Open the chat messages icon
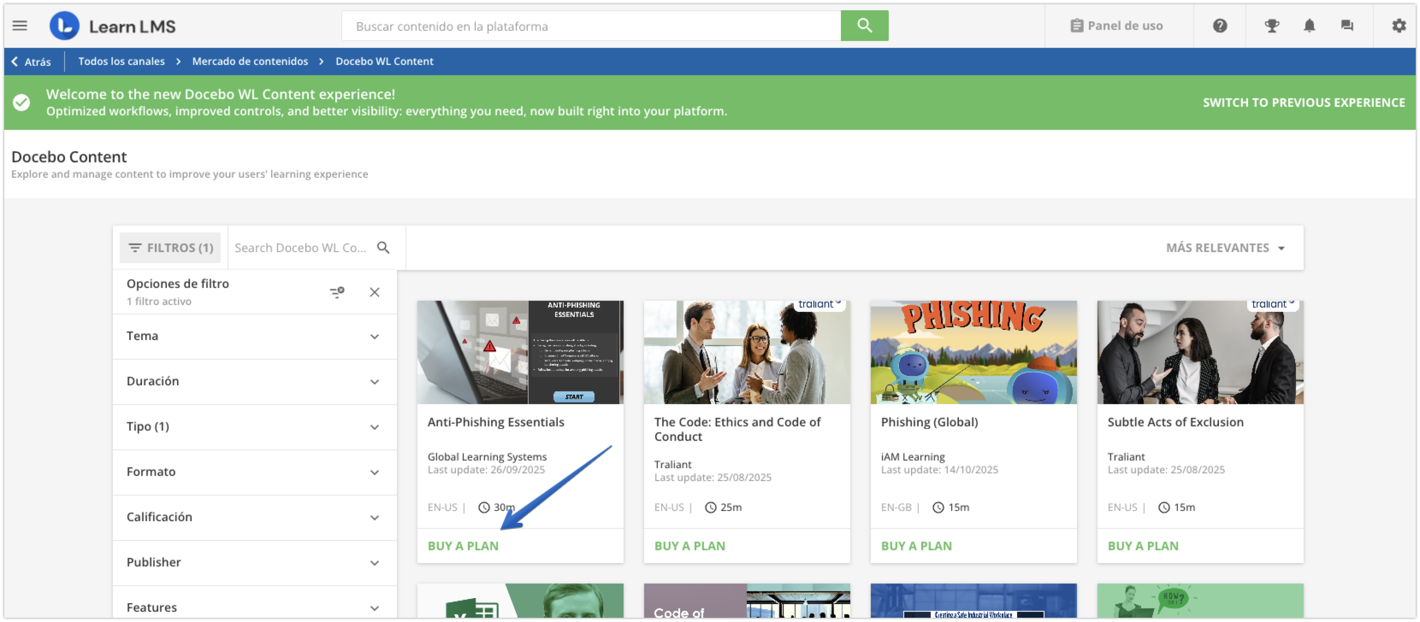Image resolution: width=1420 pixels, height=622 pixels. point(1347,25)
